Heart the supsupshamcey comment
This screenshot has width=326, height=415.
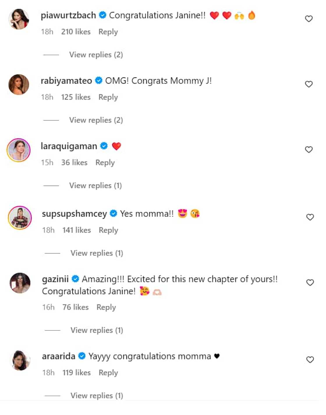click(x=310, y=217)
